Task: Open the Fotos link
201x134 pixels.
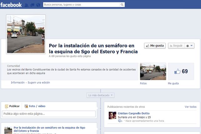Action: tap(143, 83)
